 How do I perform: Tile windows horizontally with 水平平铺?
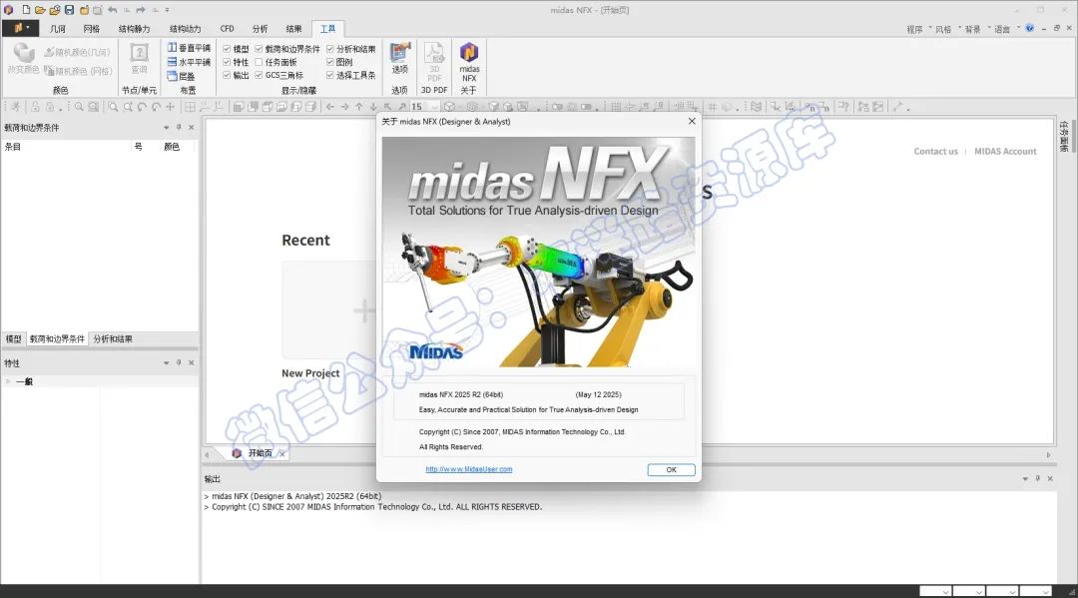tap(189, 62)
